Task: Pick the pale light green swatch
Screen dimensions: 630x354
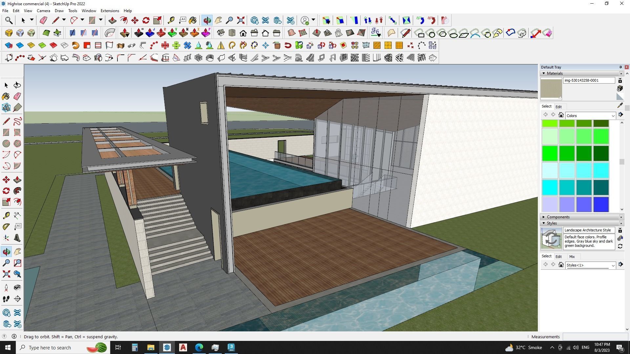Action: click(x=550, y=136)
